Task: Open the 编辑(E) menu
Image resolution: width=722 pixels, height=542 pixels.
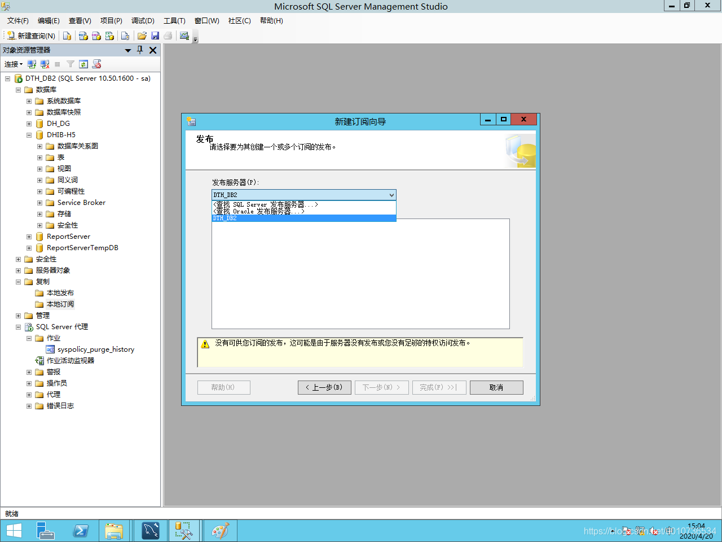Action: point(49,21)
